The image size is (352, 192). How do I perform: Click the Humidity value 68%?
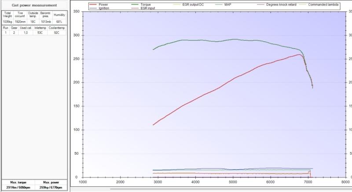(59, 22)
